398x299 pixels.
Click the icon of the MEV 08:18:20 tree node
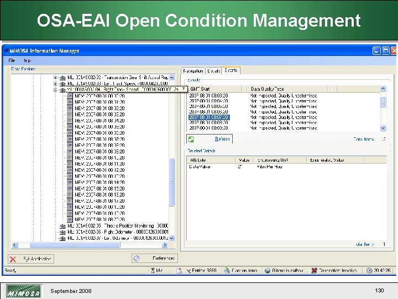coord(70,207)
